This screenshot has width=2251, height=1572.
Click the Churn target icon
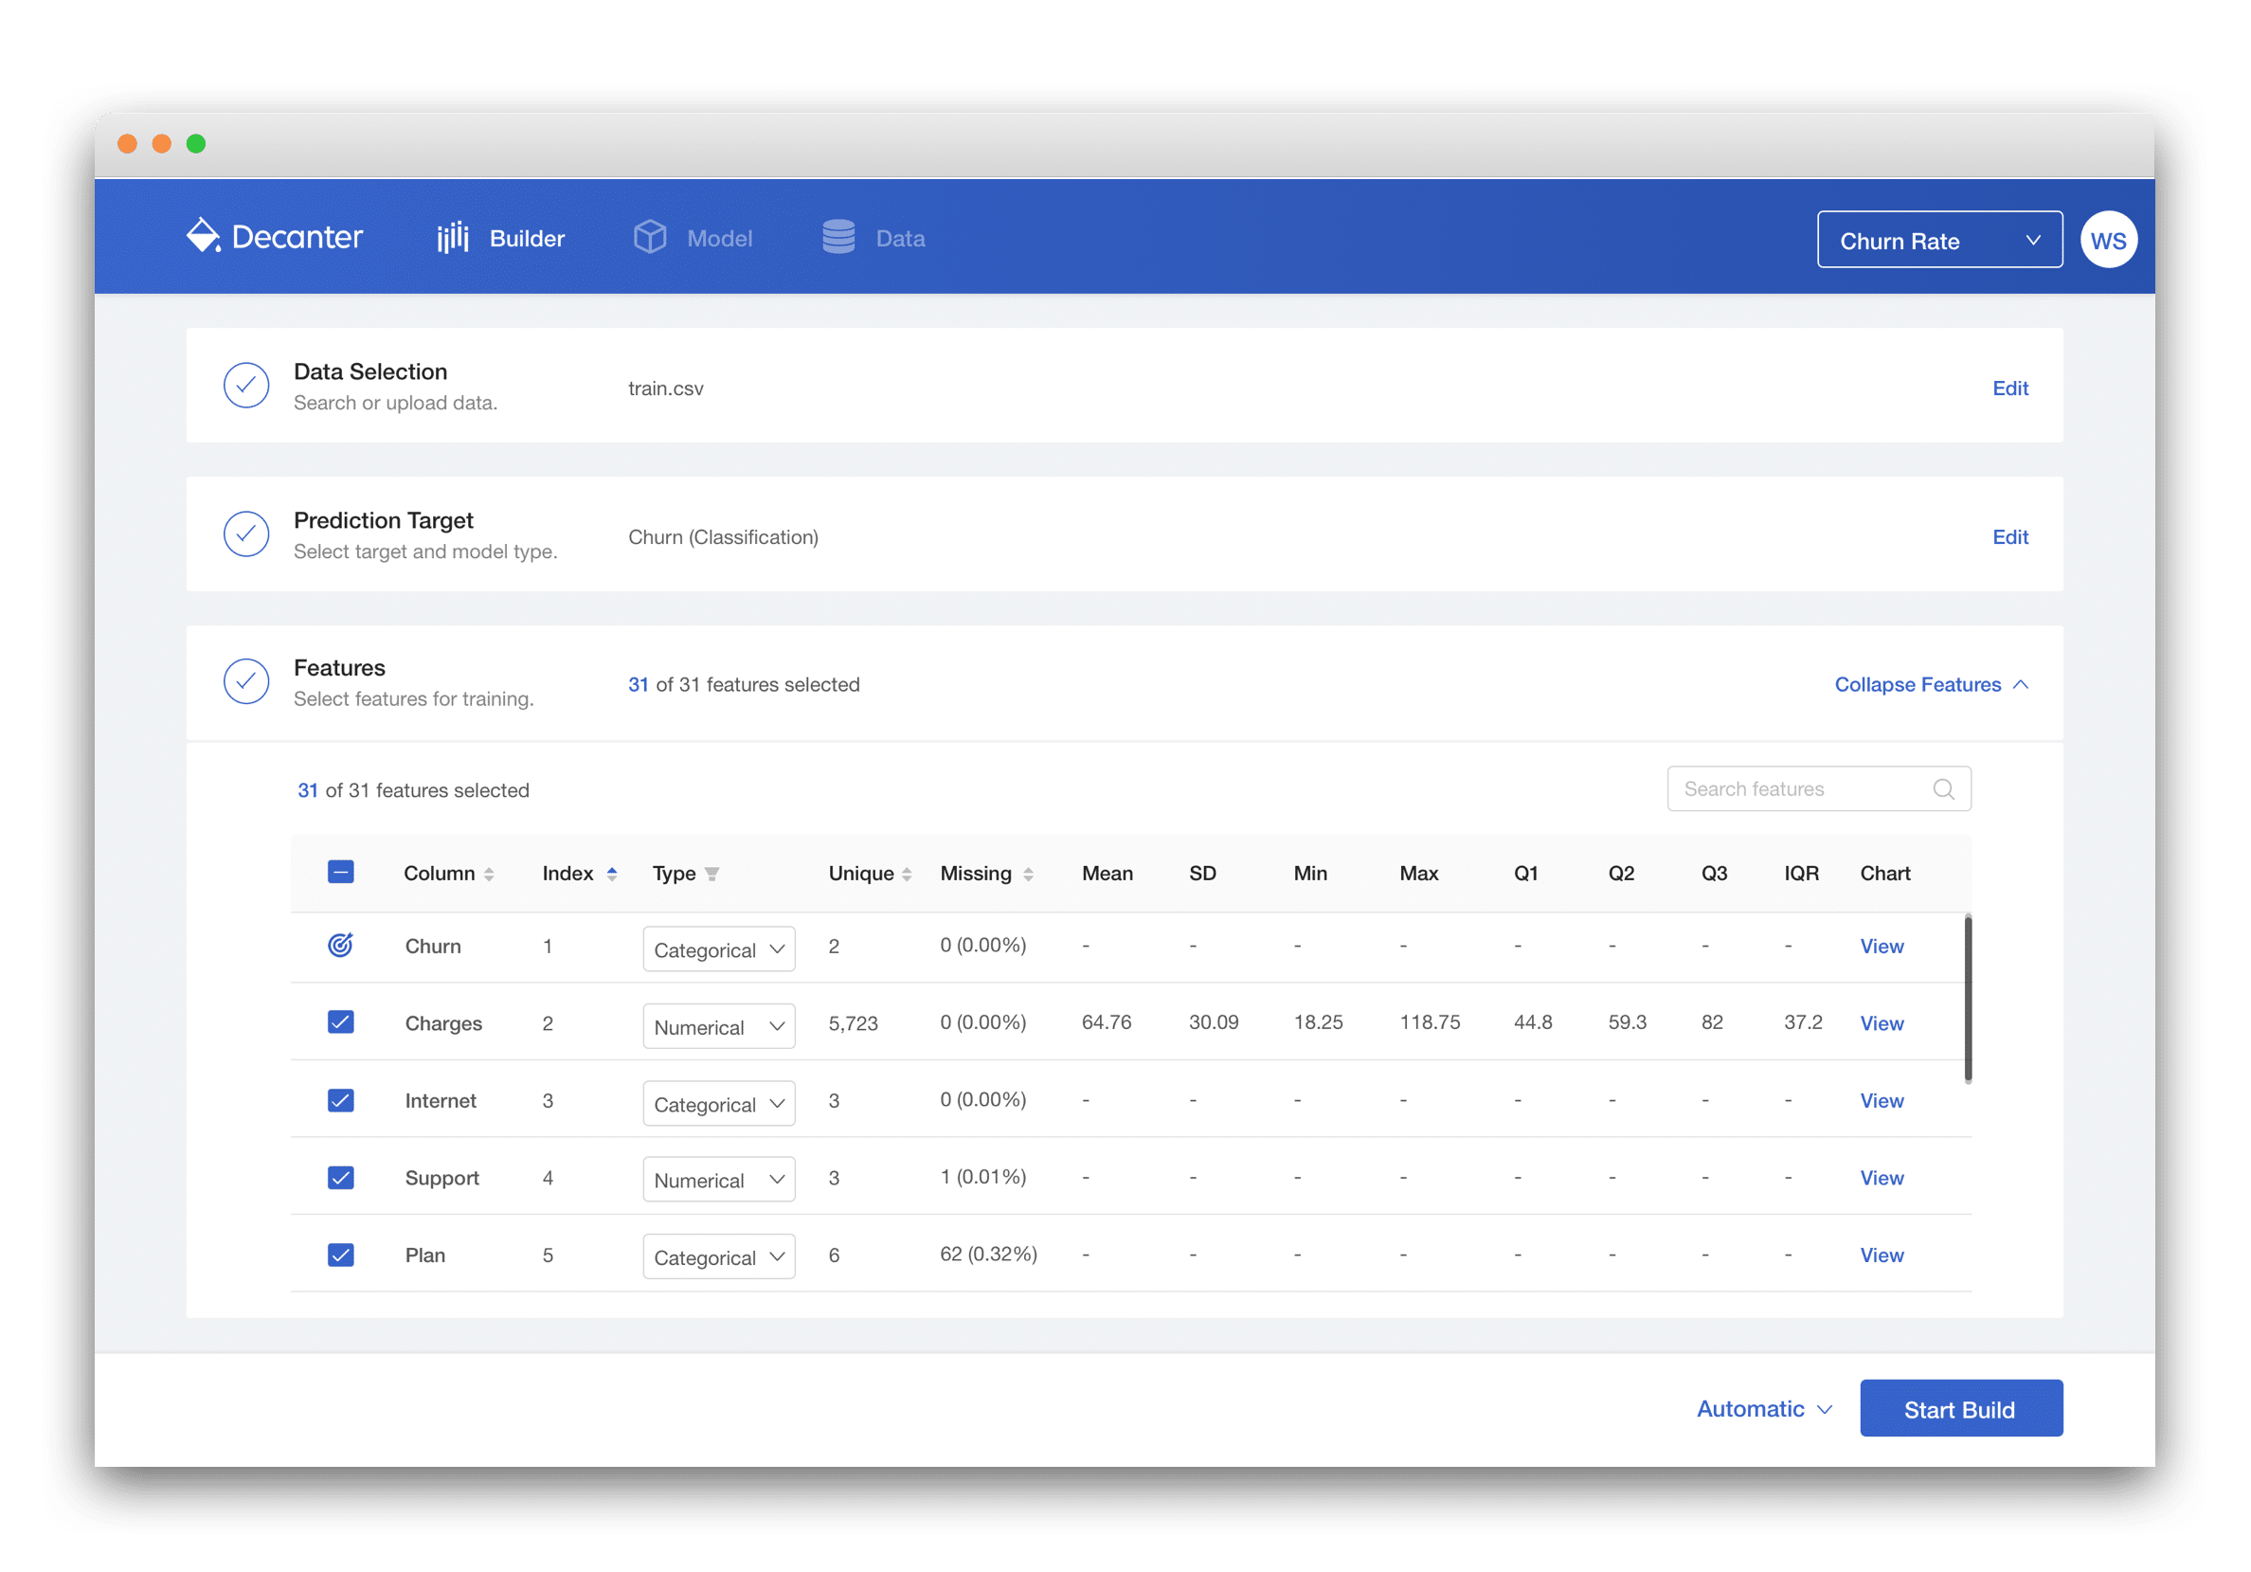tap(340, 946)
